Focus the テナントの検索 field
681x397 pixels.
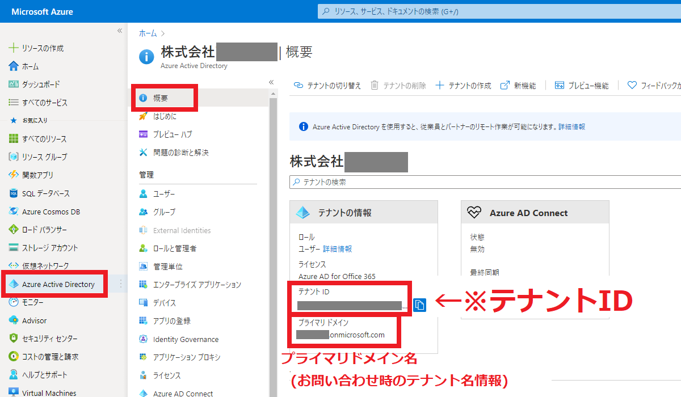click(485, 182)
